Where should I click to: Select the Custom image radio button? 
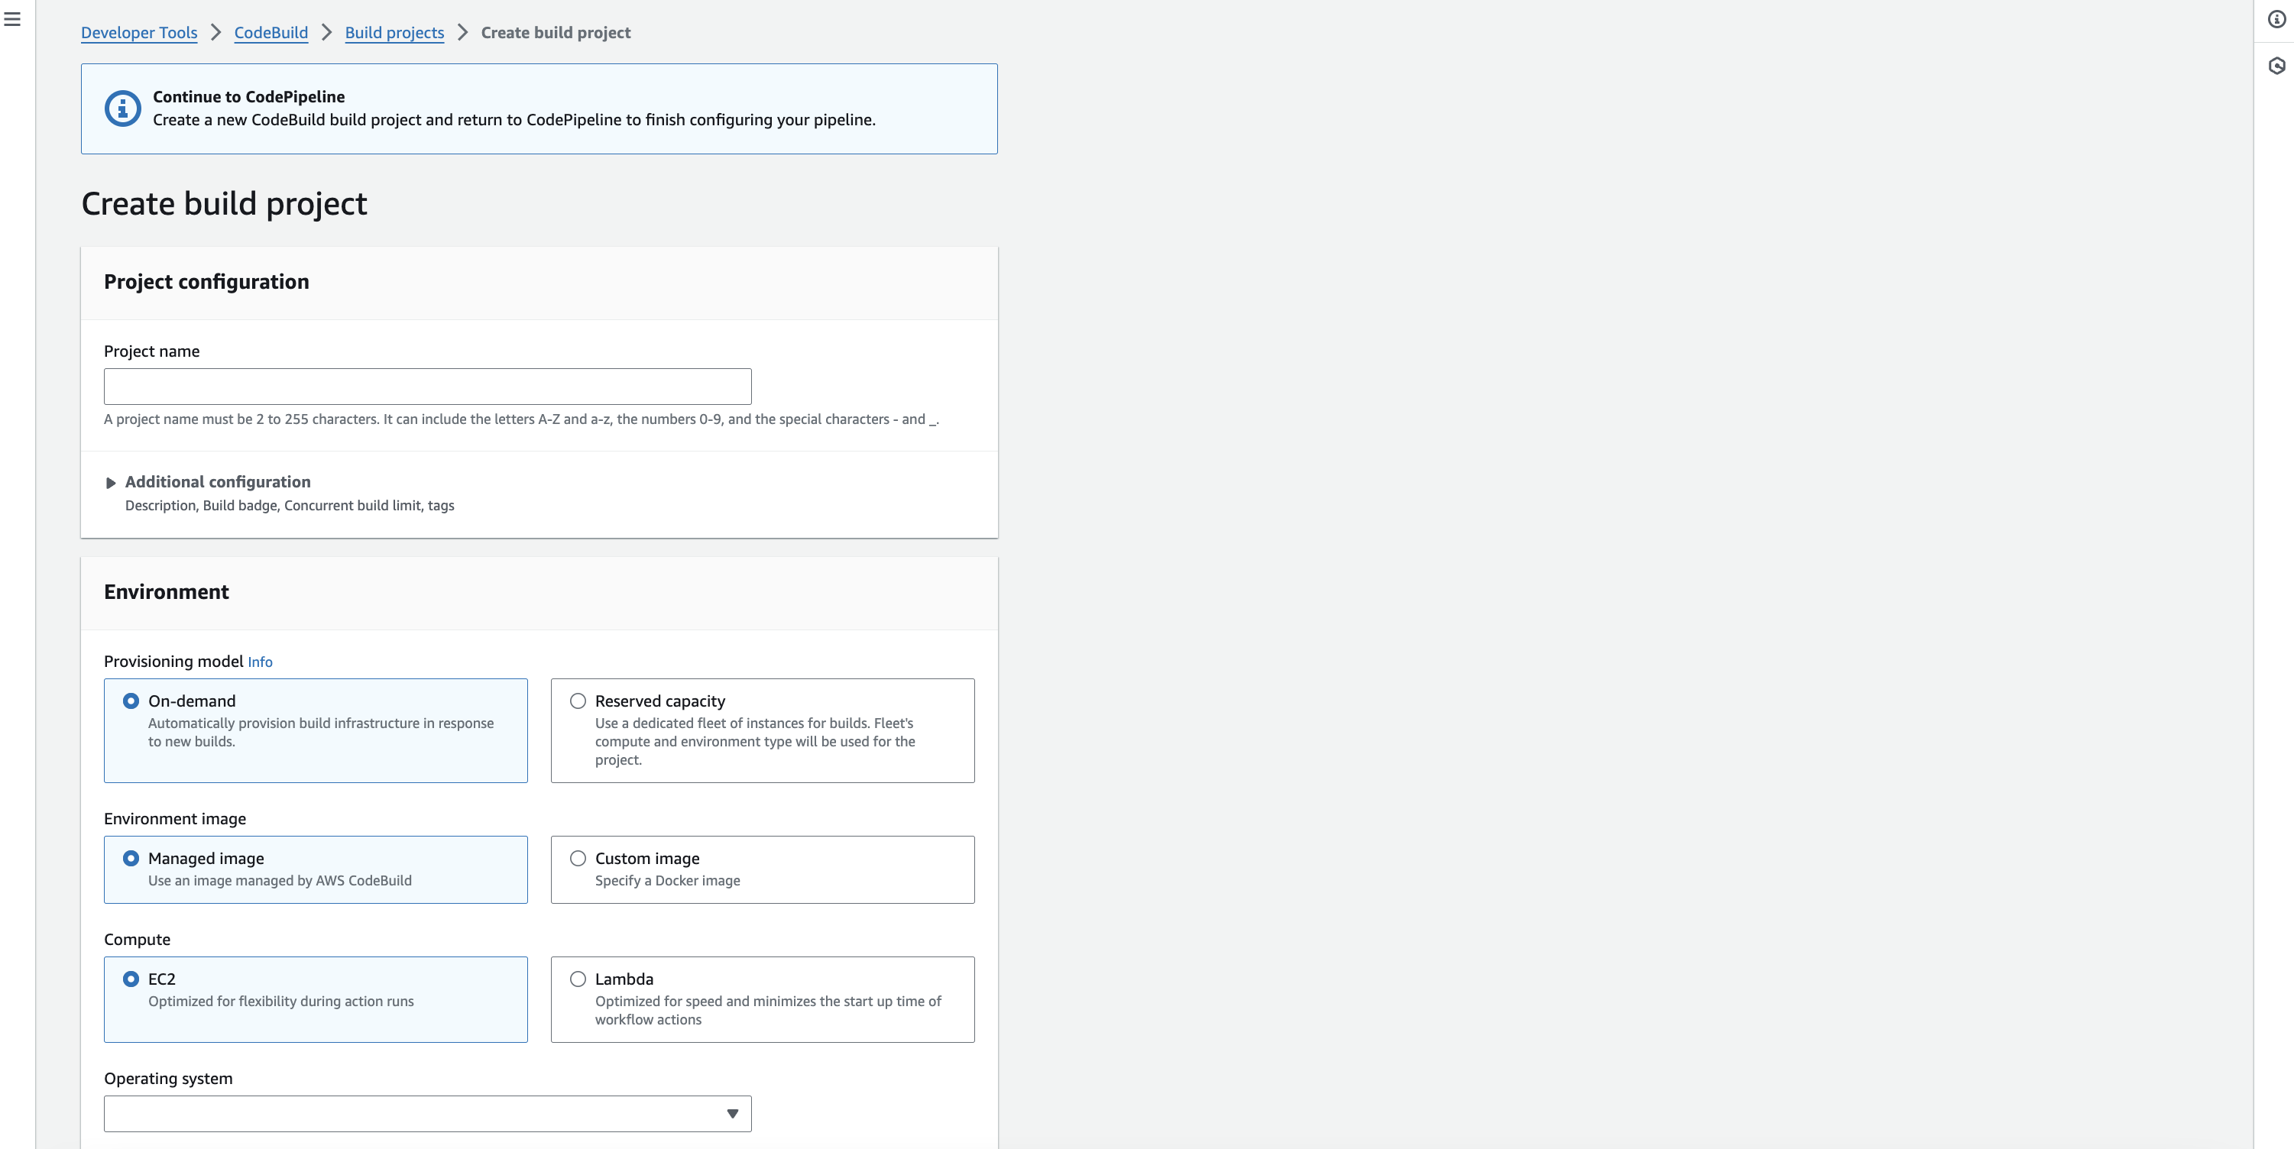(578, 859)
